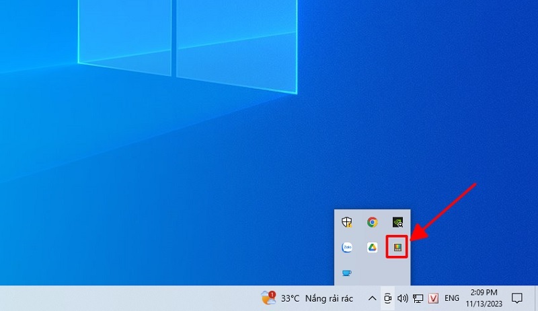Open the Nắng rải rác weather text
This screenshot has width=538, height=311.
coord(328,298)
